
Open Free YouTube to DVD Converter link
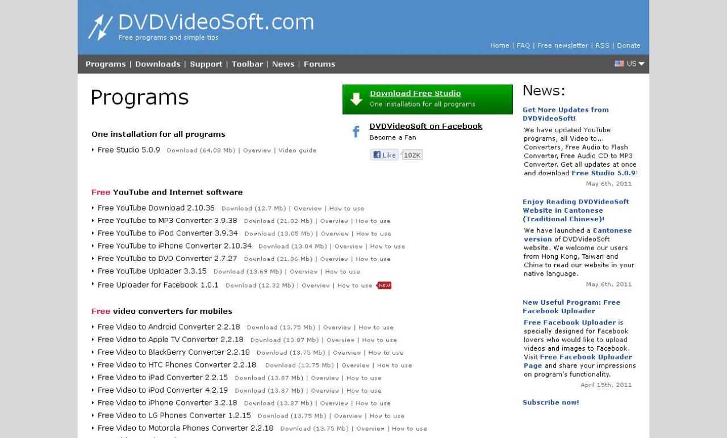168,258
